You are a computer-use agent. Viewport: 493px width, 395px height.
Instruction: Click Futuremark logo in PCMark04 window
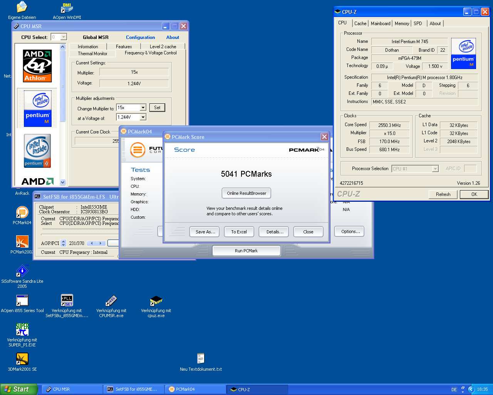pyautogui.click(x=138, y=150)
